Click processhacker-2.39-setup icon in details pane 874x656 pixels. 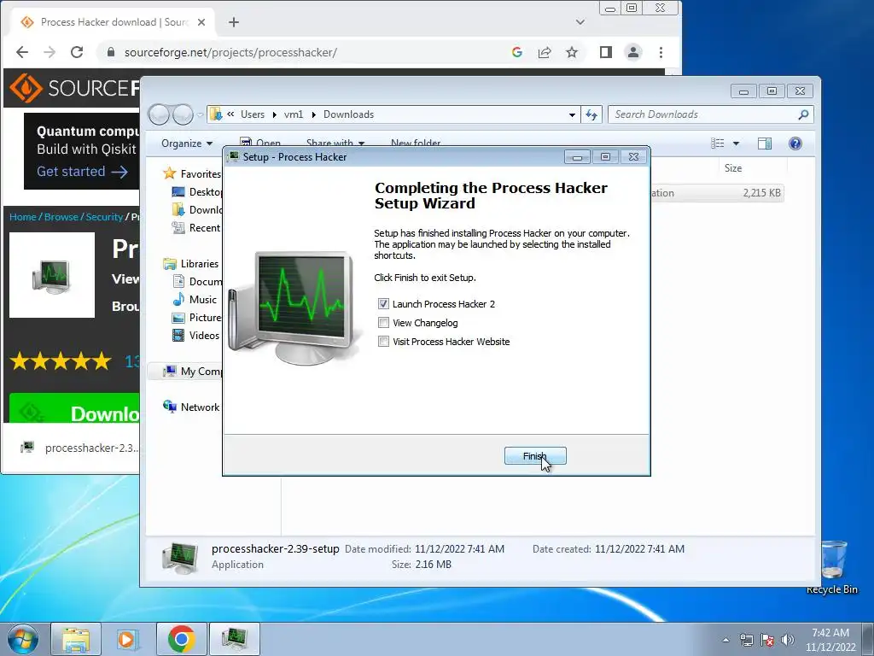(180, 557)
